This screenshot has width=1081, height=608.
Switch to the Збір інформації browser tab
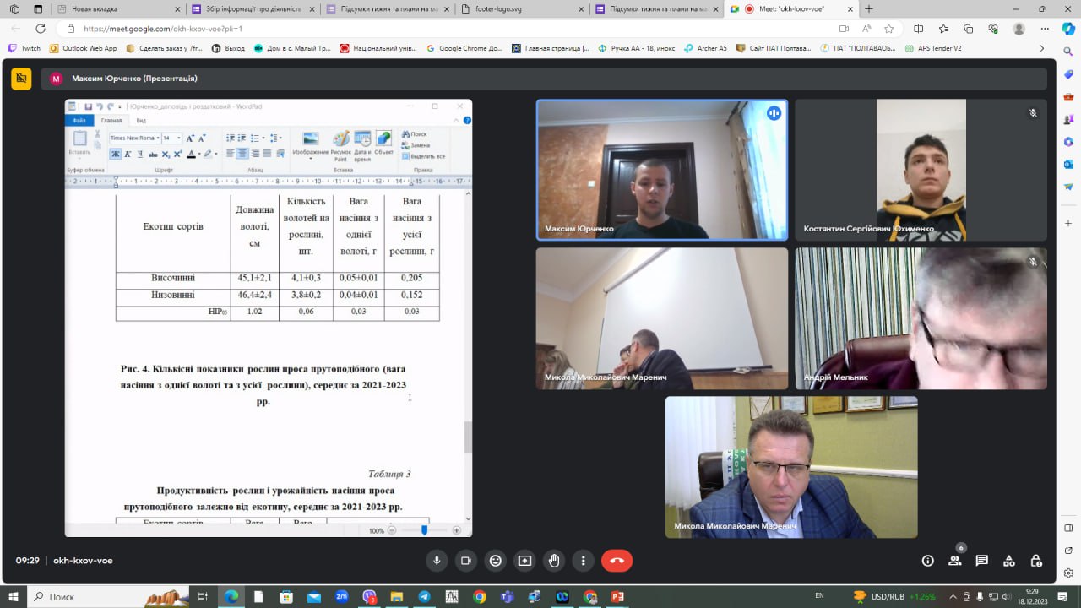pyautogui.click(x=254, y=8)
